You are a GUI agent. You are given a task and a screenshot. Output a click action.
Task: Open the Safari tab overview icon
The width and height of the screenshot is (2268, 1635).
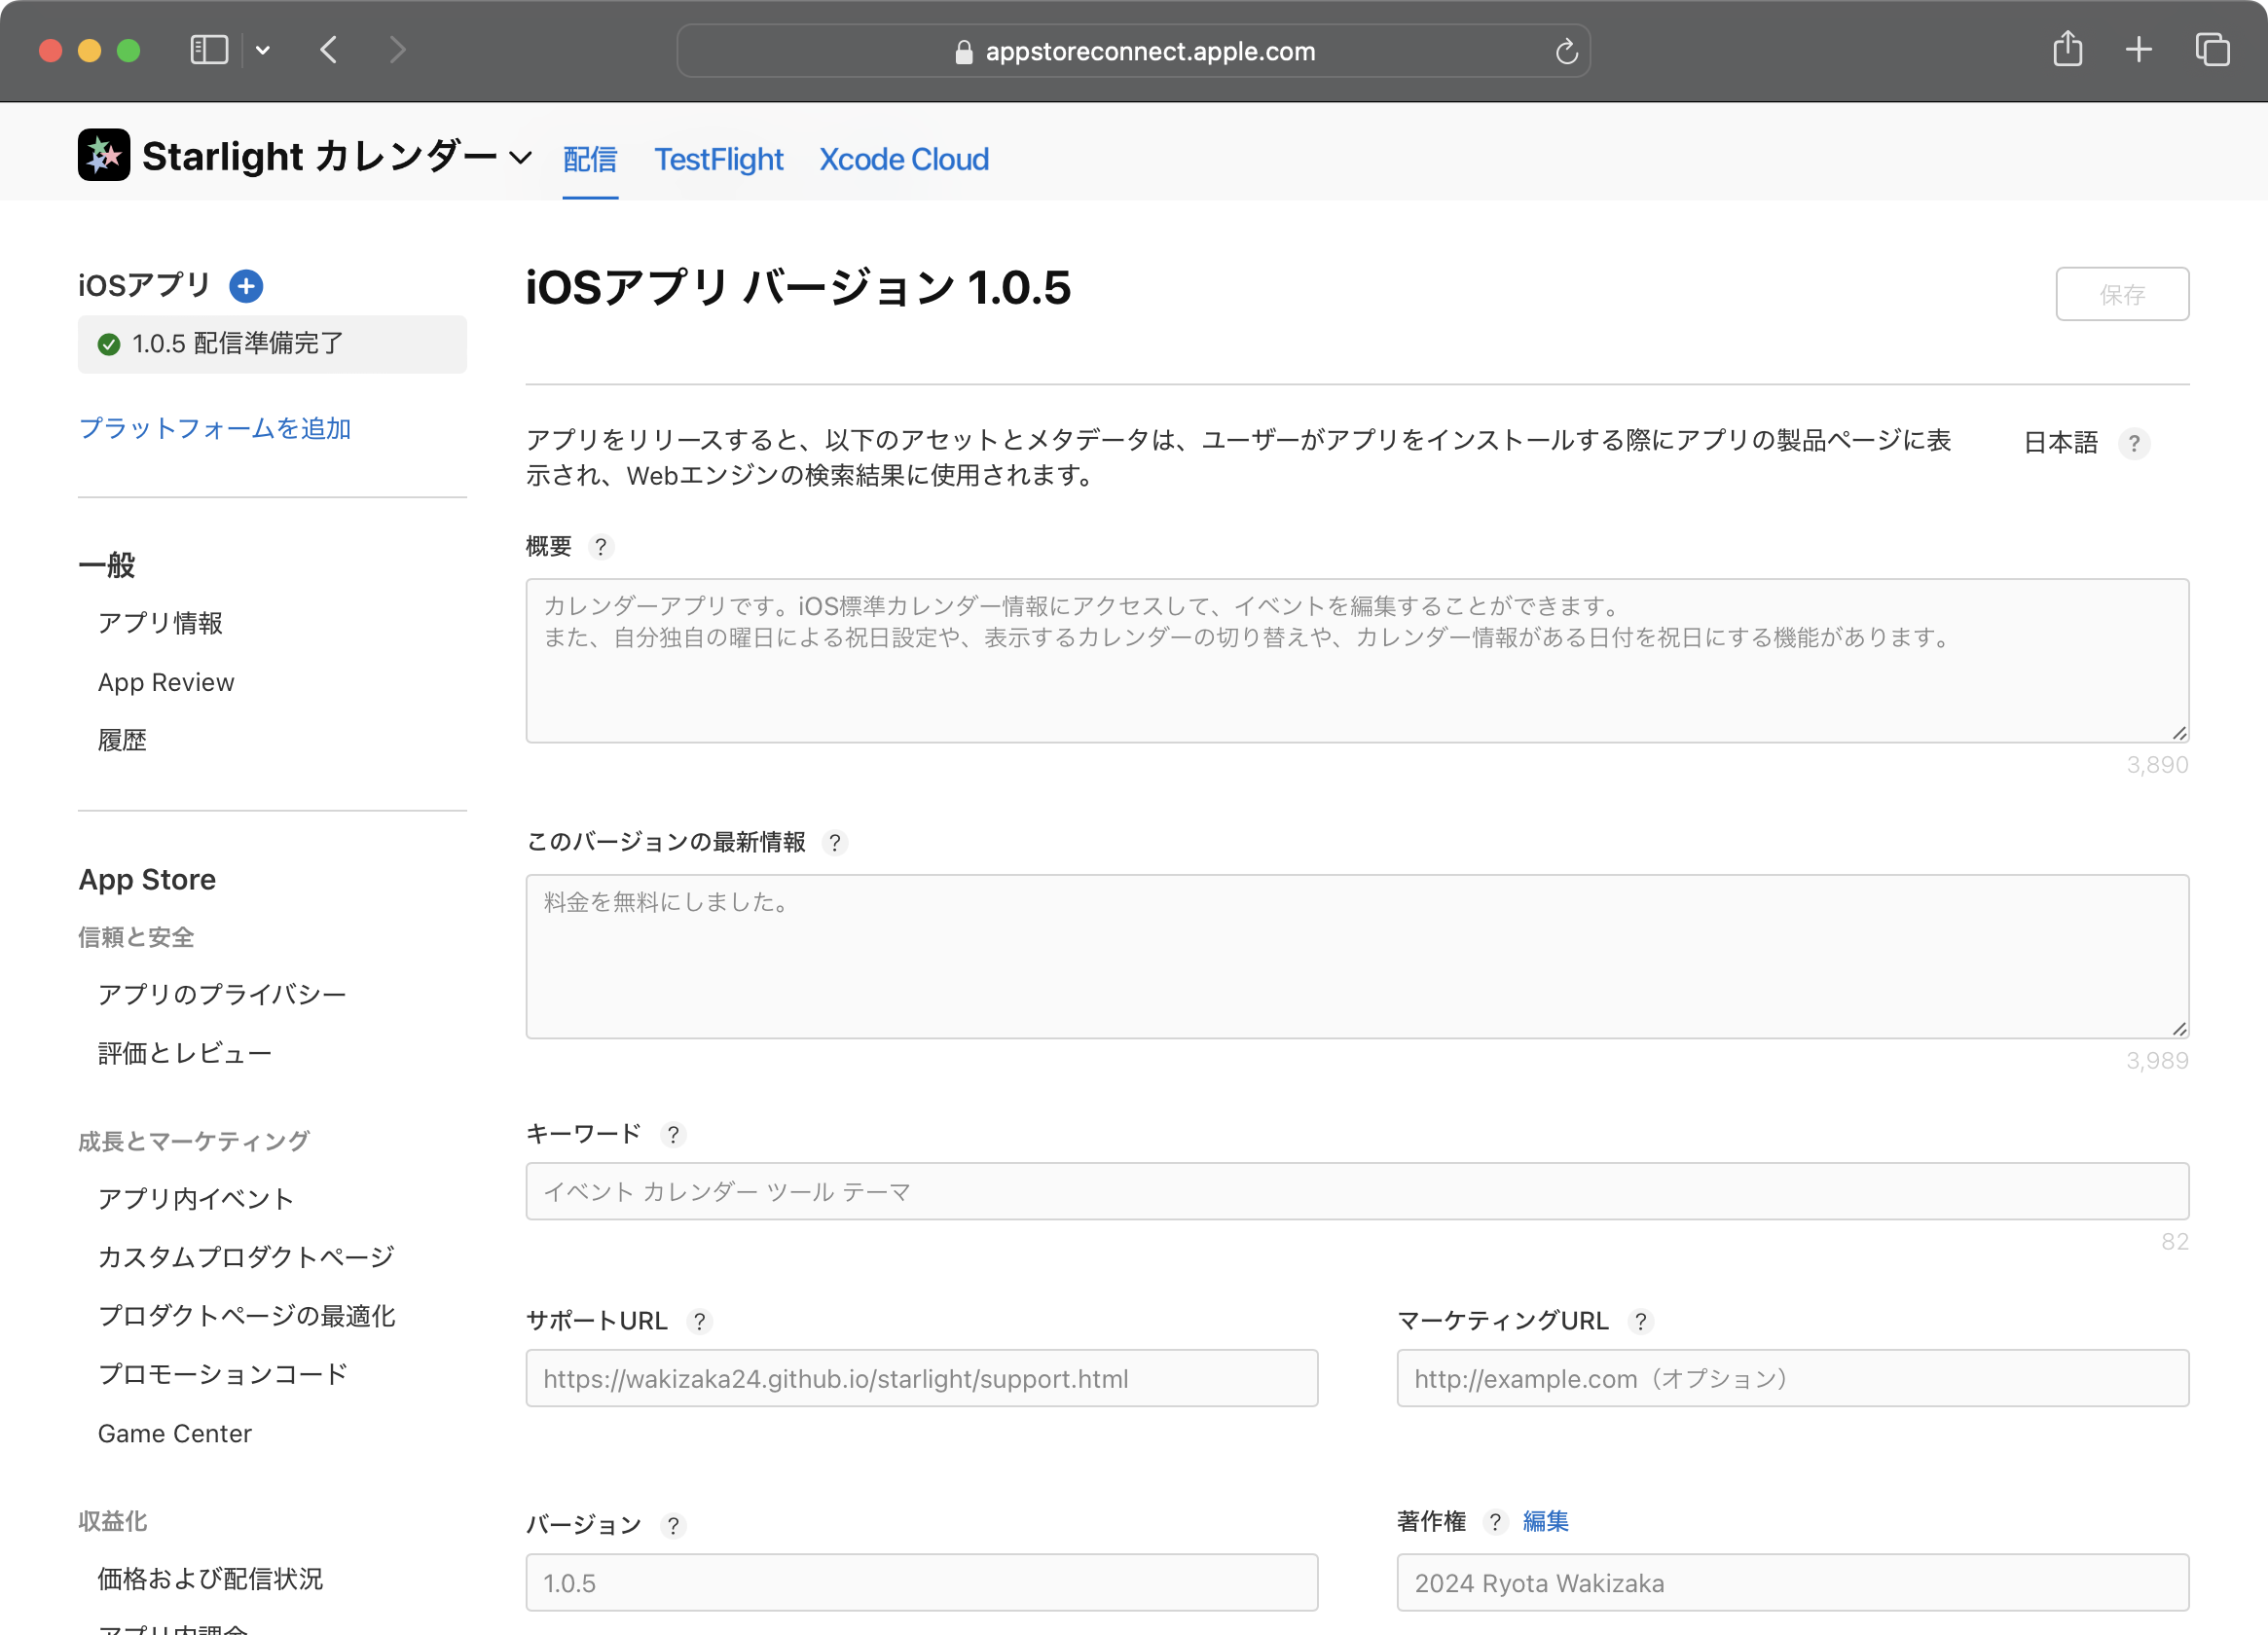2211,50
